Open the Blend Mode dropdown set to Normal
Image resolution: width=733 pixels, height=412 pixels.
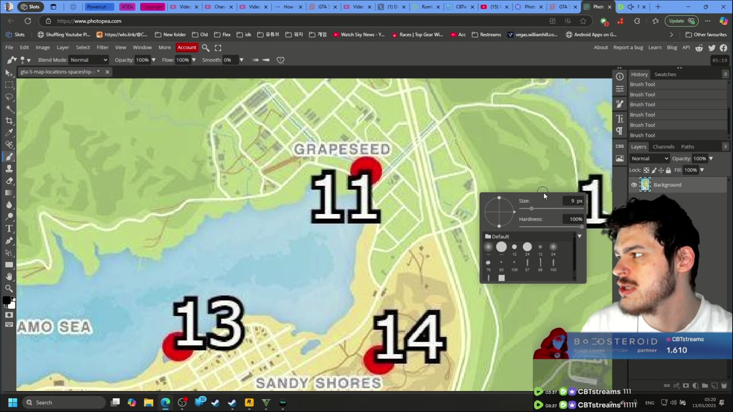[x=89, y=60]
